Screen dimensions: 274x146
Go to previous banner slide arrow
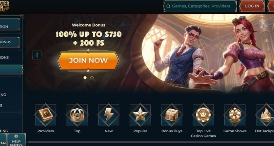(x=37, y=55)
